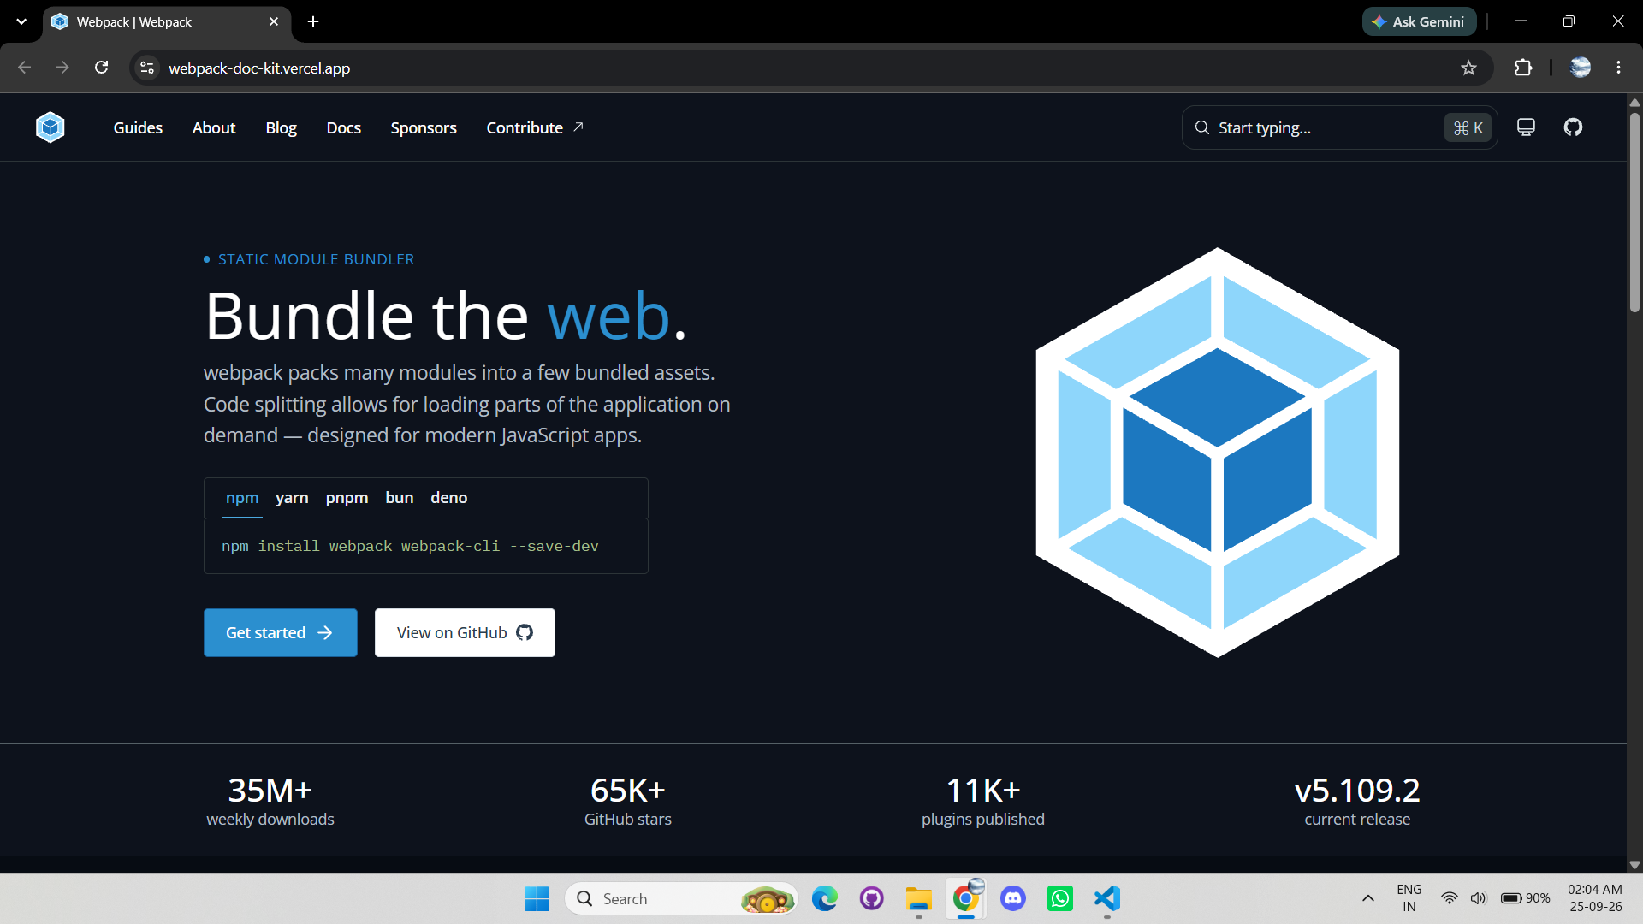Open a new browser tab
This screenshot has height=924, width=1643.
point(313,21)
